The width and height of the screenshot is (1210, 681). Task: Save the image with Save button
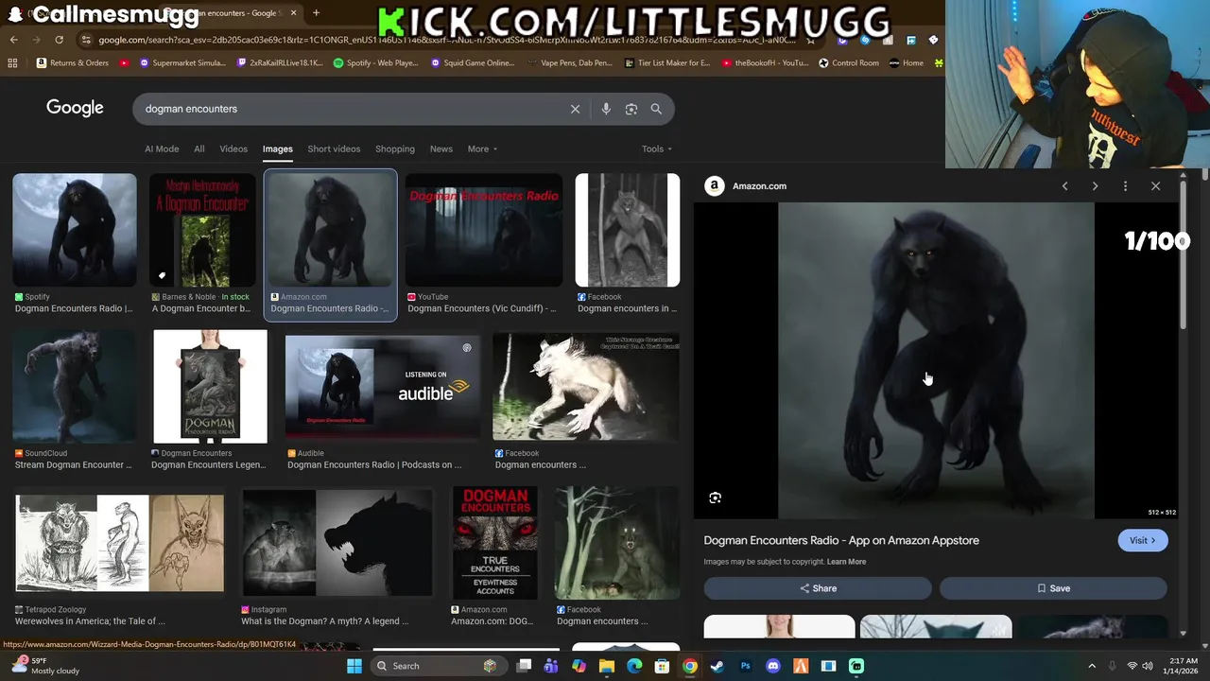1053,588
